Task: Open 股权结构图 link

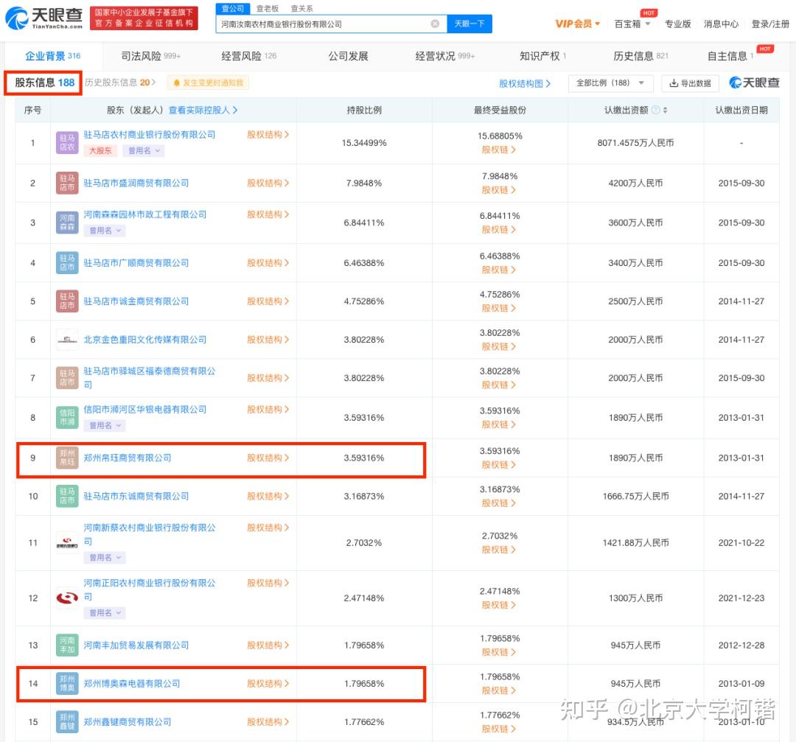Action: (525, 84)
